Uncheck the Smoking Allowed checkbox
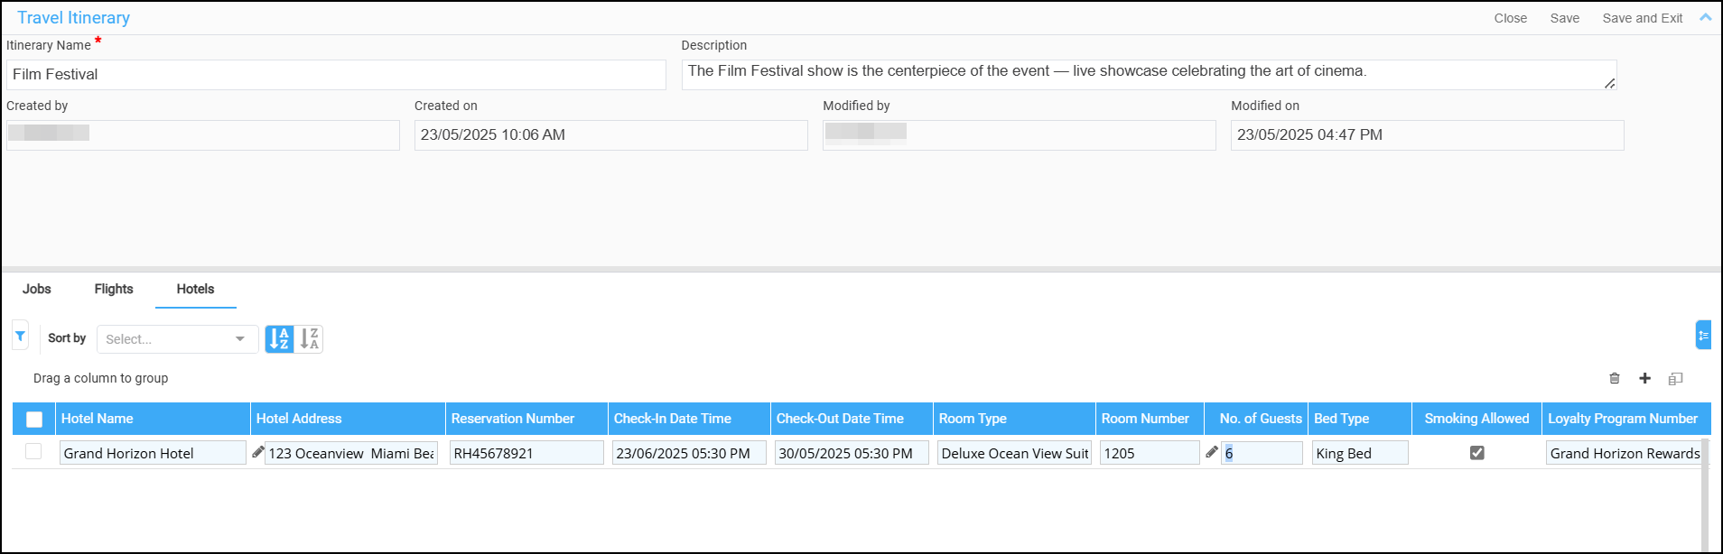 [1476, 453]
